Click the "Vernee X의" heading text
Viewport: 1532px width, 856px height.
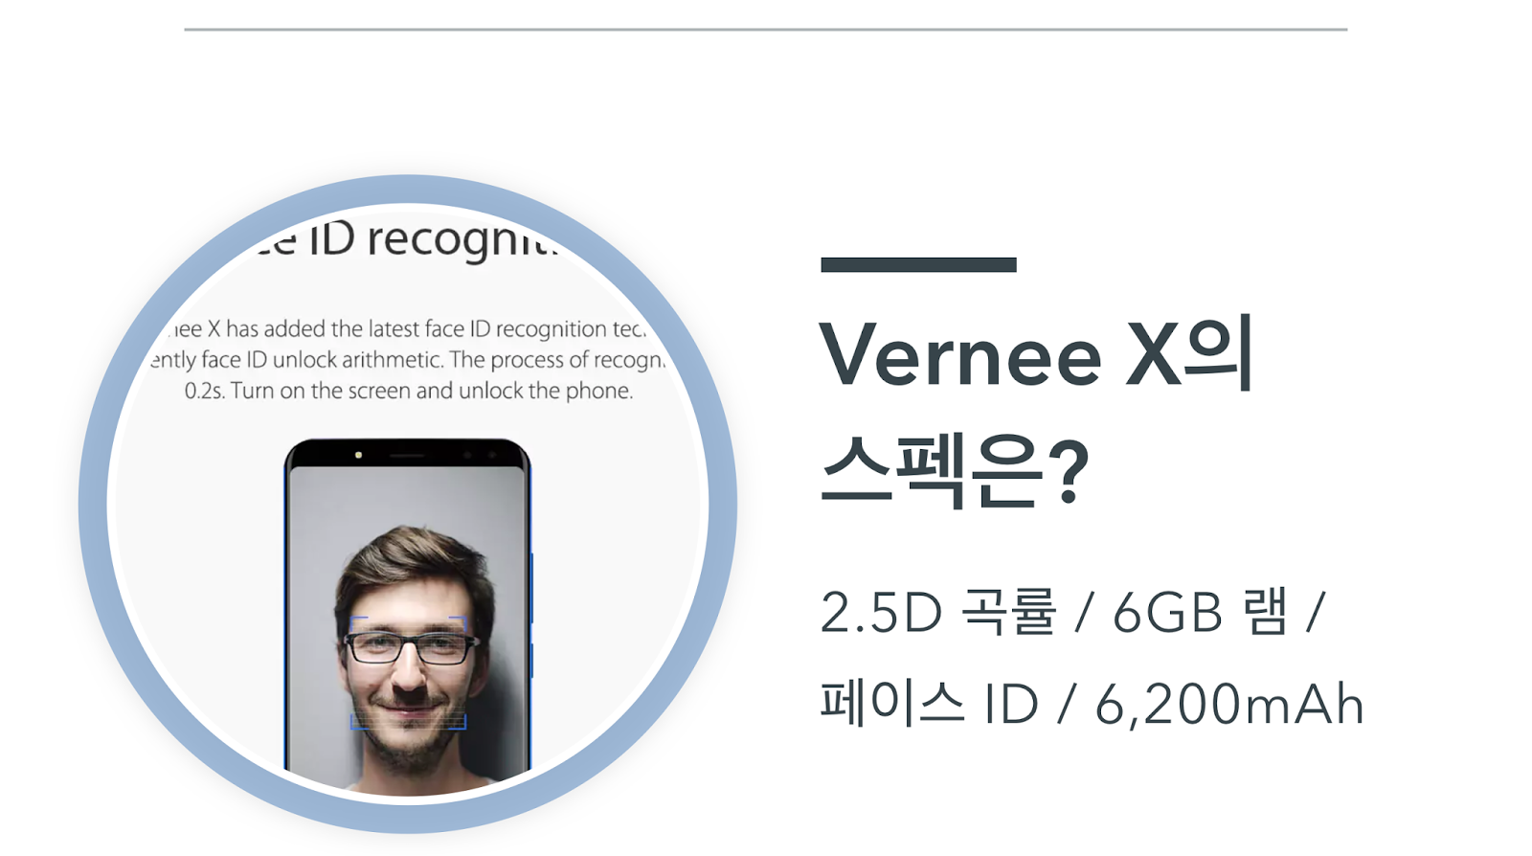click(x=1037, y=353)
